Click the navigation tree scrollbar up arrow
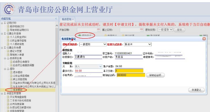Image resolution: width=210 pixels, height=112 pixels. point(57,25)
